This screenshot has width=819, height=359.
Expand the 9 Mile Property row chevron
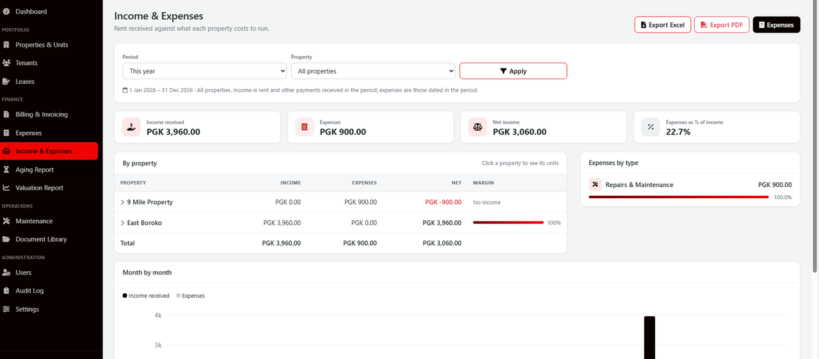[x=122, y=202]
